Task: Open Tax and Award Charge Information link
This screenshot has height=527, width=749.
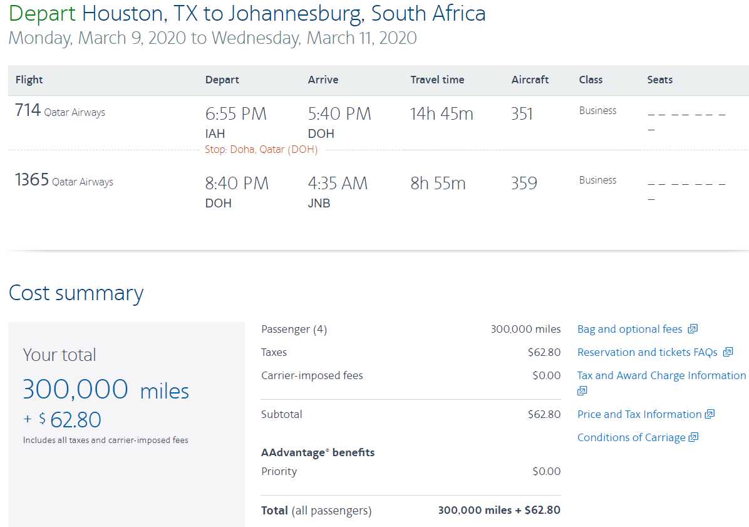Action: (x=661, y=375)
